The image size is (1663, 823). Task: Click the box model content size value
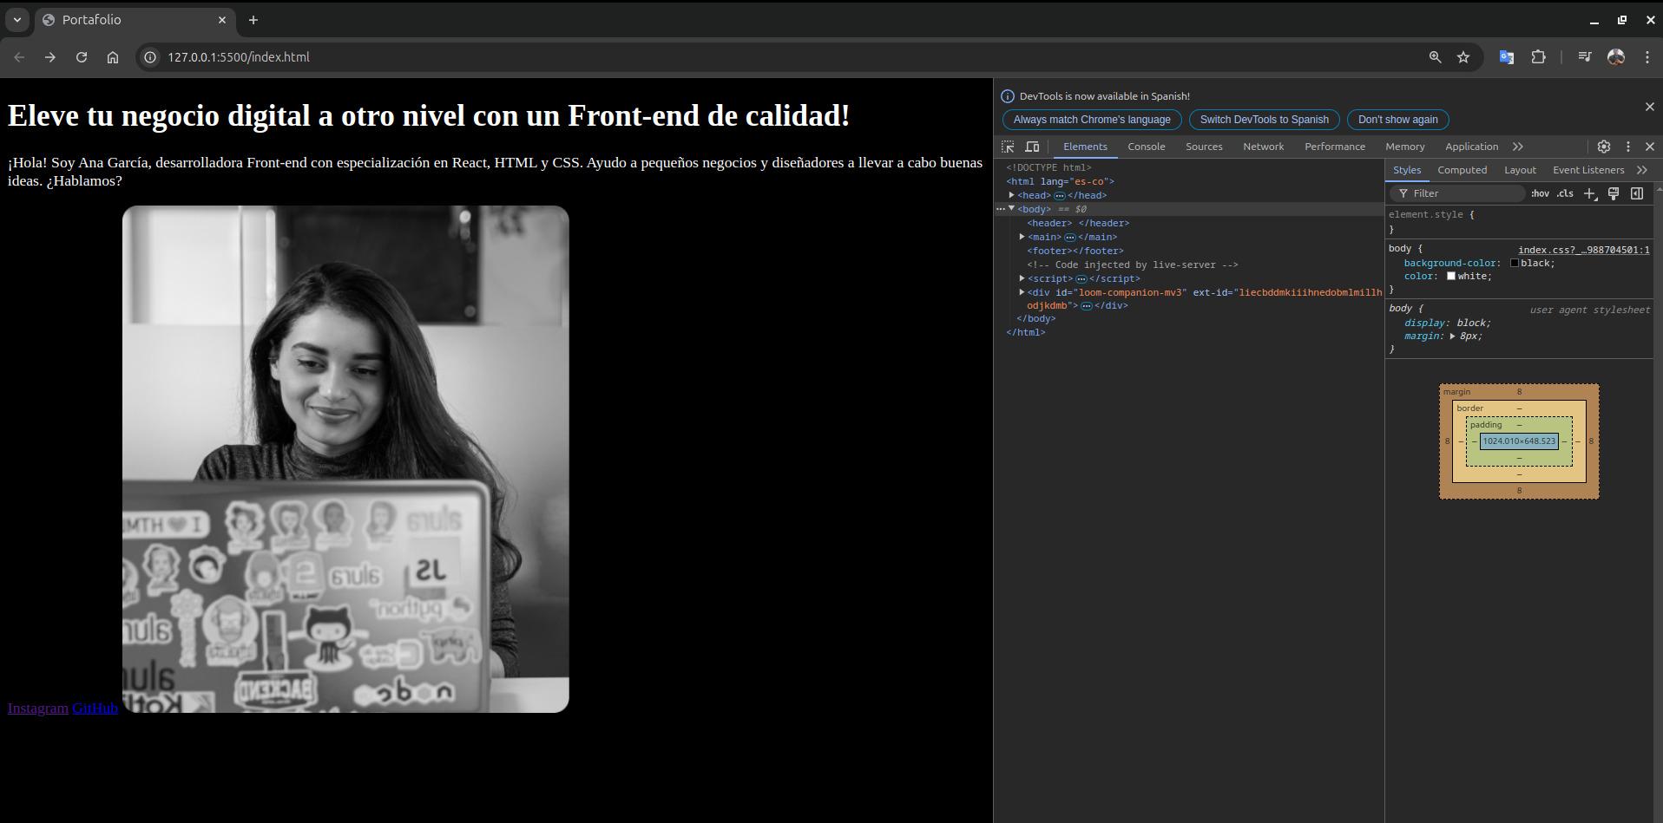[1519, 441]
